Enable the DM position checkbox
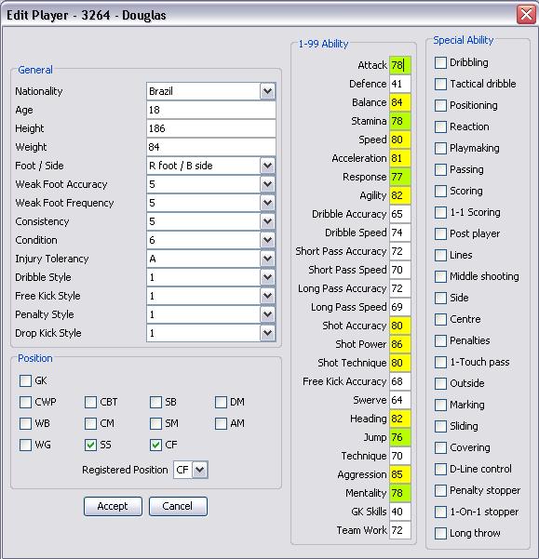This screenshot has width=539, height=559. (222, 402)
